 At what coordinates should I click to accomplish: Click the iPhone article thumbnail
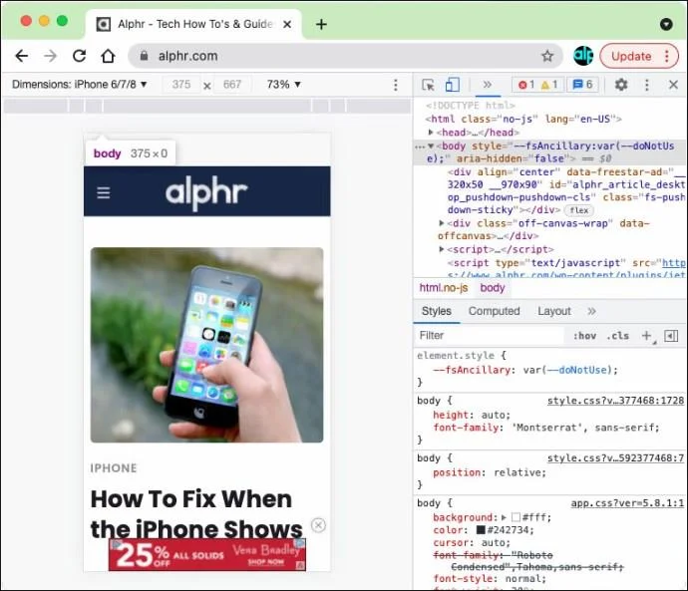[206, 345]
